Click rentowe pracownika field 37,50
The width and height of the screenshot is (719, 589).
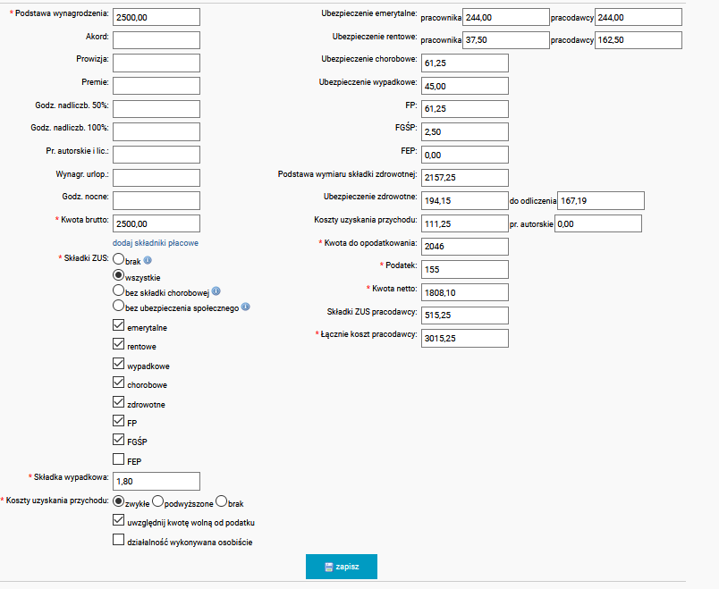click(506, 40)
